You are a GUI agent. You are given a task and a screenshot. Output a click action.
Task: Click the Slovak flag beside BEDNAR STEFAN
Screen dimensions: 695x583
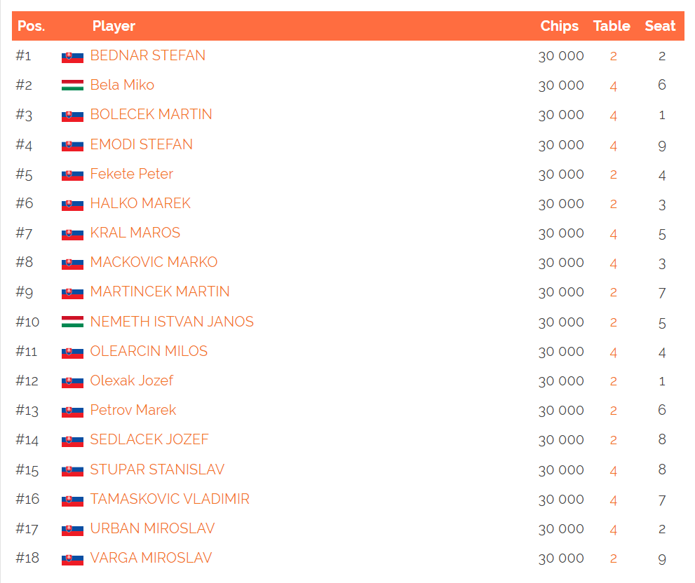tap(73, 57)
